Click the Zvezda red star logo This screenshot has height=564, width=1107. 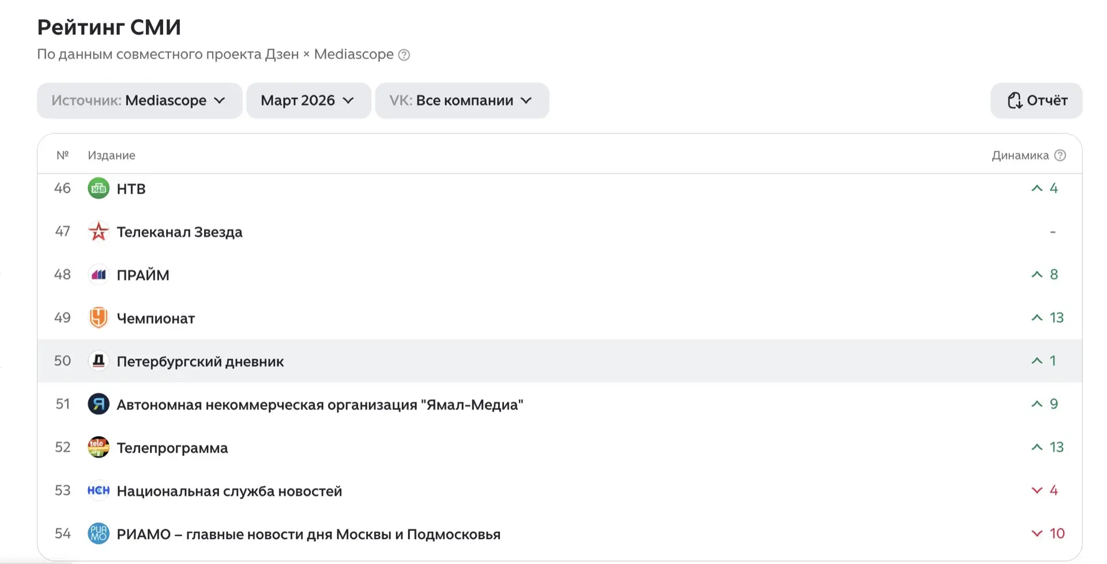click(99, 232)
